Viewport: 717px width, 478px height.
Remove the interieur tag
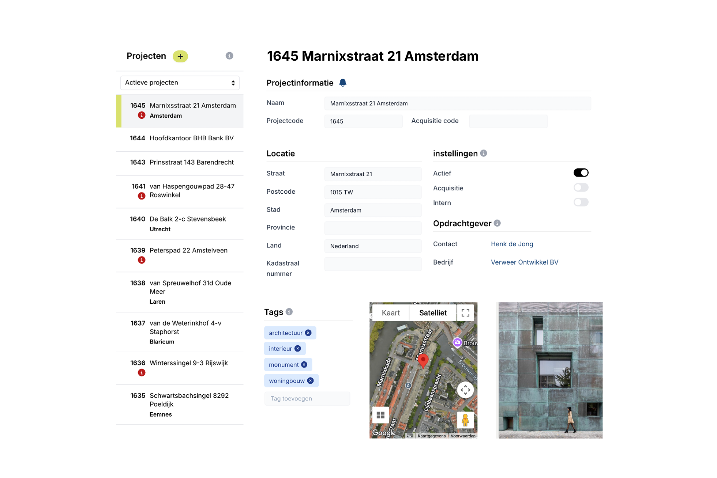(298, 348)
